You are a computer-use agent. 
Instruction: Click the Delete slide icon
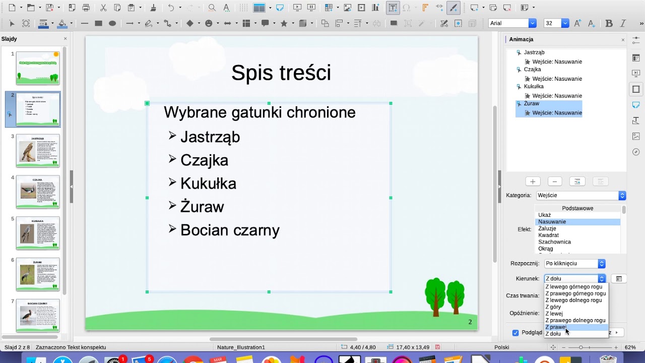(x=507, y=8)
